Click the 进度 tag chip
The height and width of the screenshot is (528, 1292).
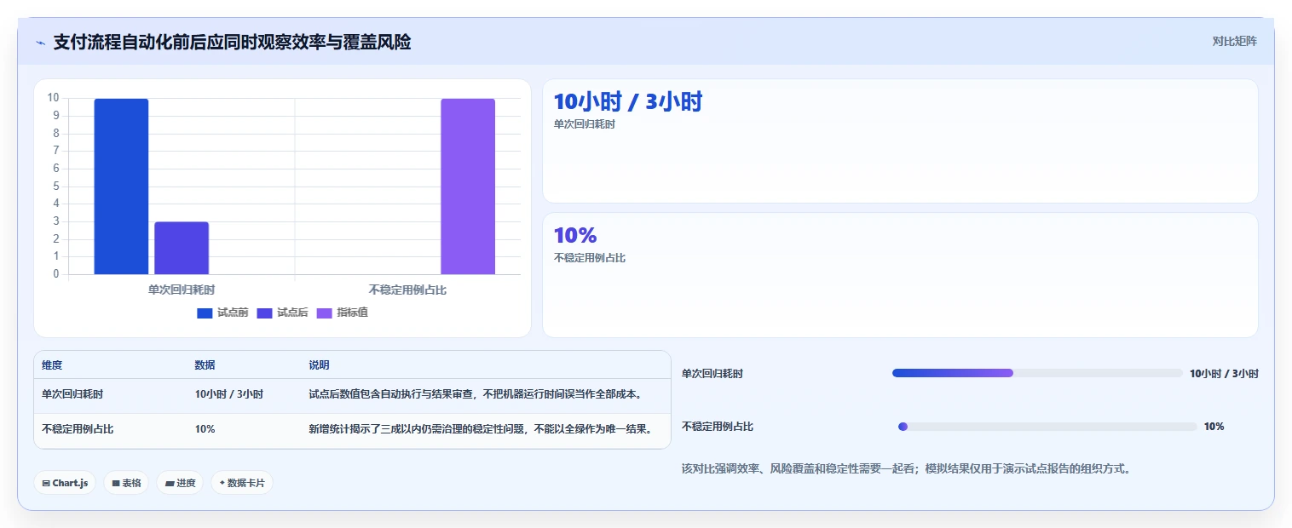point(180,483)
